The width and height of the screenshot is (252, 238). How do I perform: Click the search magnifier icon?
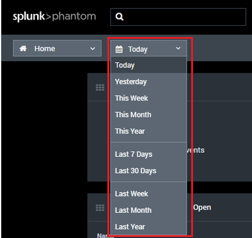point(120,16)
